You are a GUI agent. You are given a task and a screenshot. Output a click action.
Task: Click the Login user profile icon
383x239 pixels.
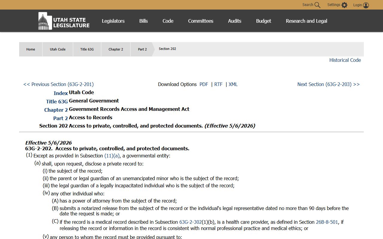366,5
